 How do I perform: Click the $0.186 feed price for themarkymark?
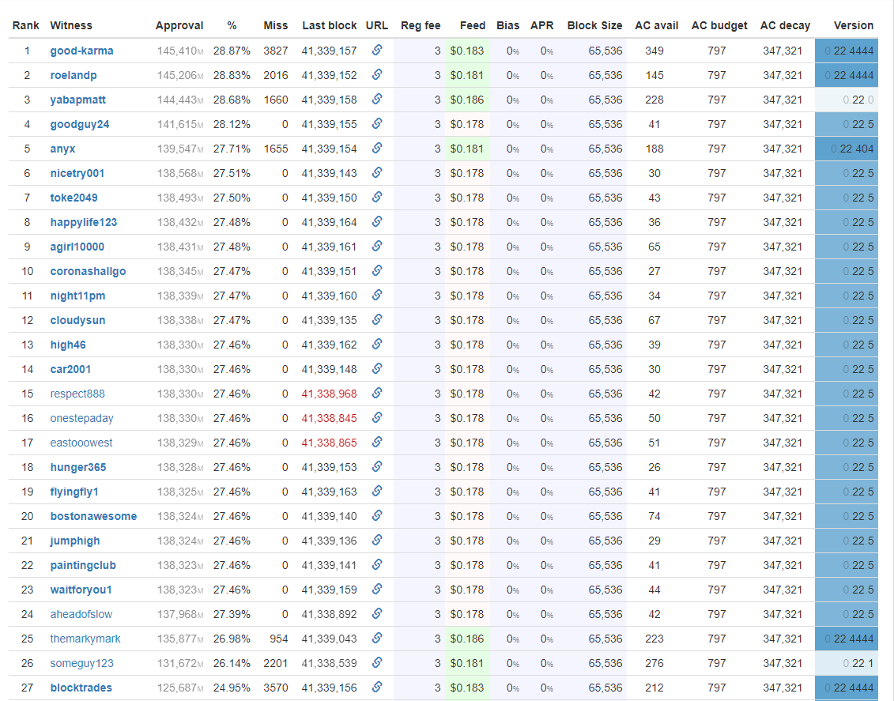pyautogui.click(x=467, y=639)
